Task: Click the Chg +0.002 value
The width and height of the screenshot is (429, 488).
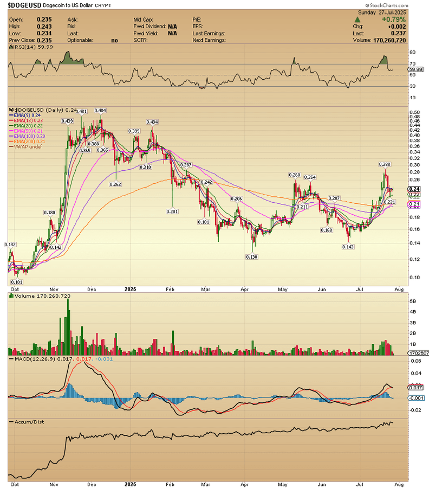Action: click(396, 27)
